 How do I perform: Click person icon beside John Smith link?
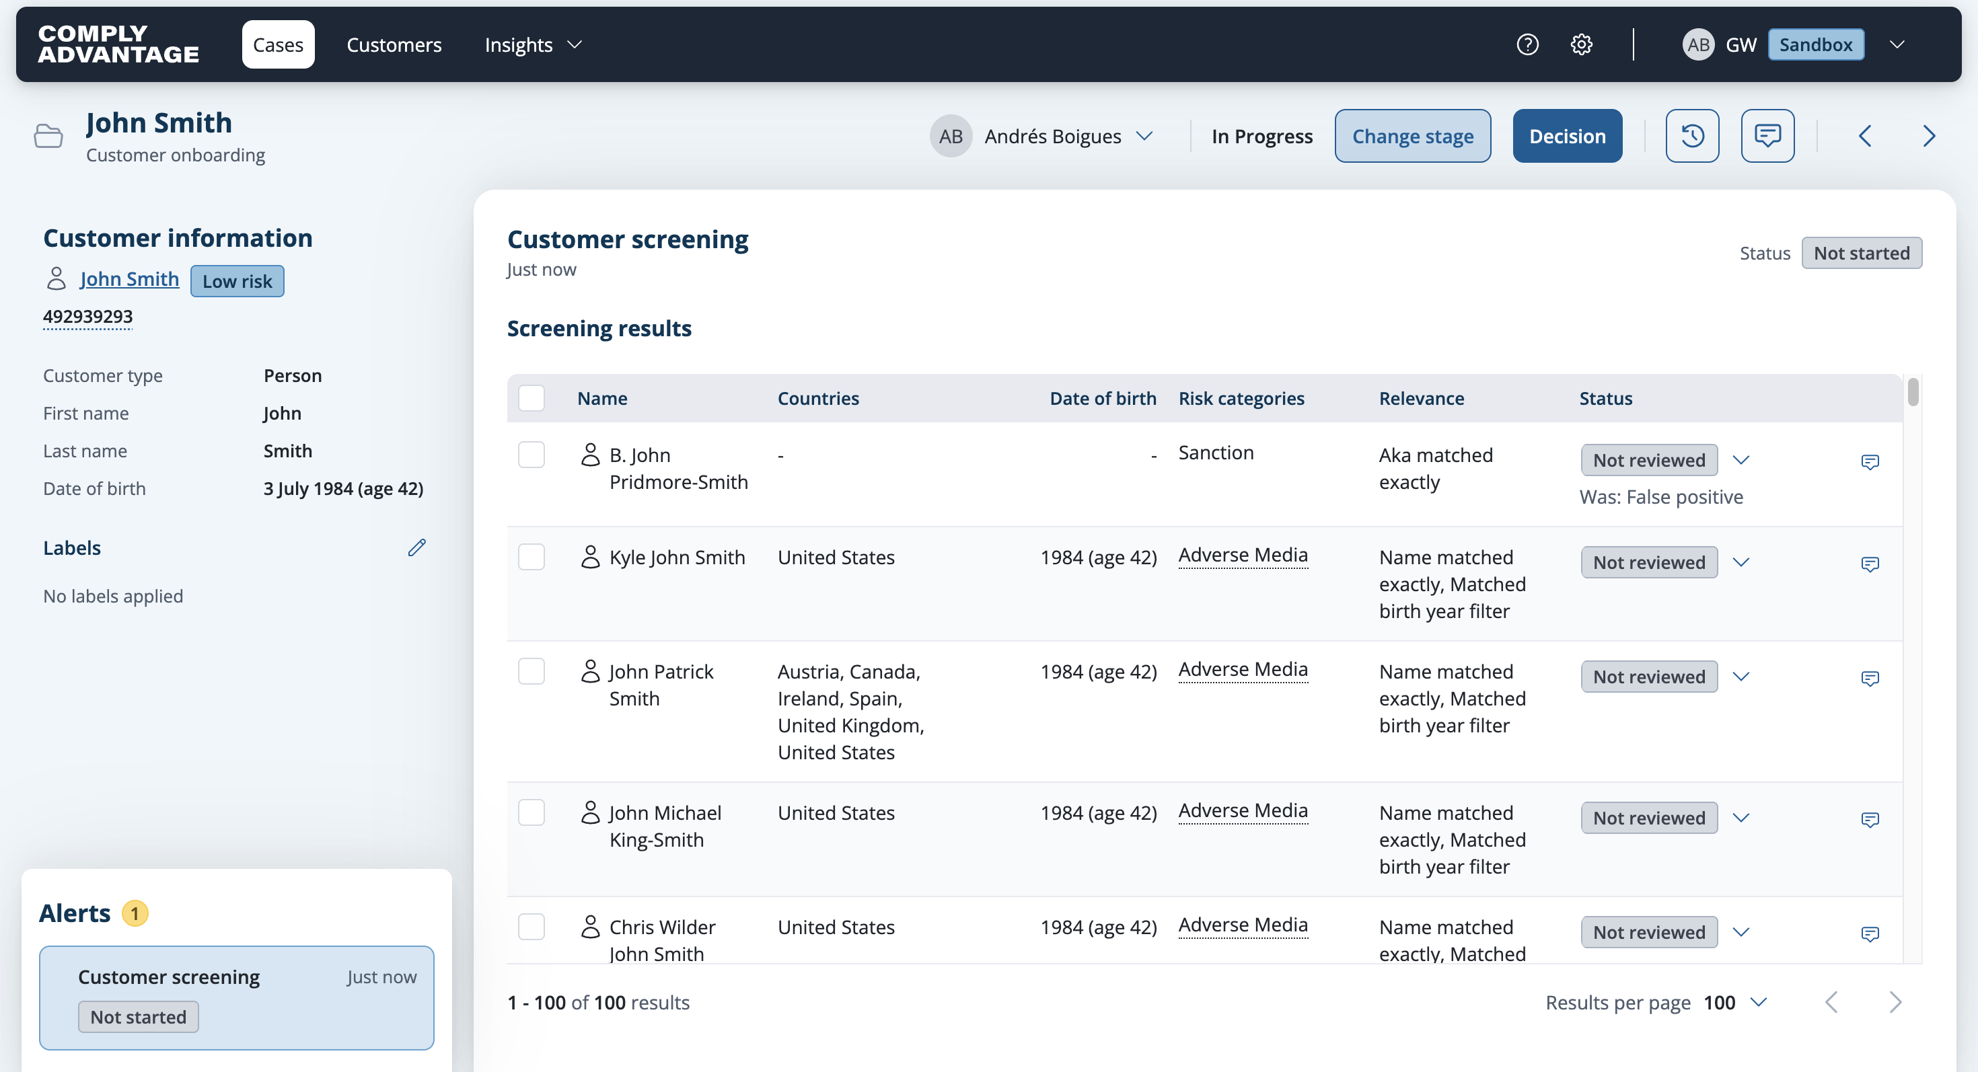(56, 278)
